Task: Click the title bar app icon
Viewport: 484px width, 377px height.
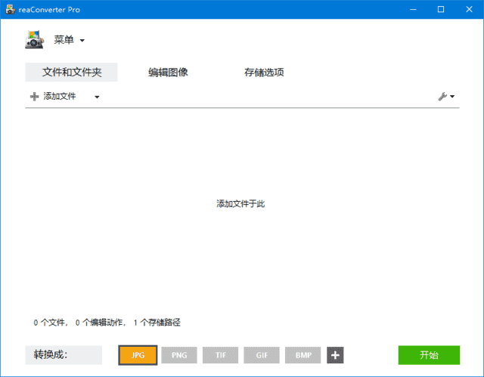Action: [9, 9]
